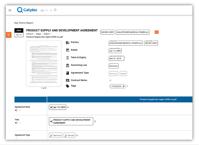Viewport: 199px width, 145px height.
Task: Add a contract note with plus icon
Action: [110, 80]
